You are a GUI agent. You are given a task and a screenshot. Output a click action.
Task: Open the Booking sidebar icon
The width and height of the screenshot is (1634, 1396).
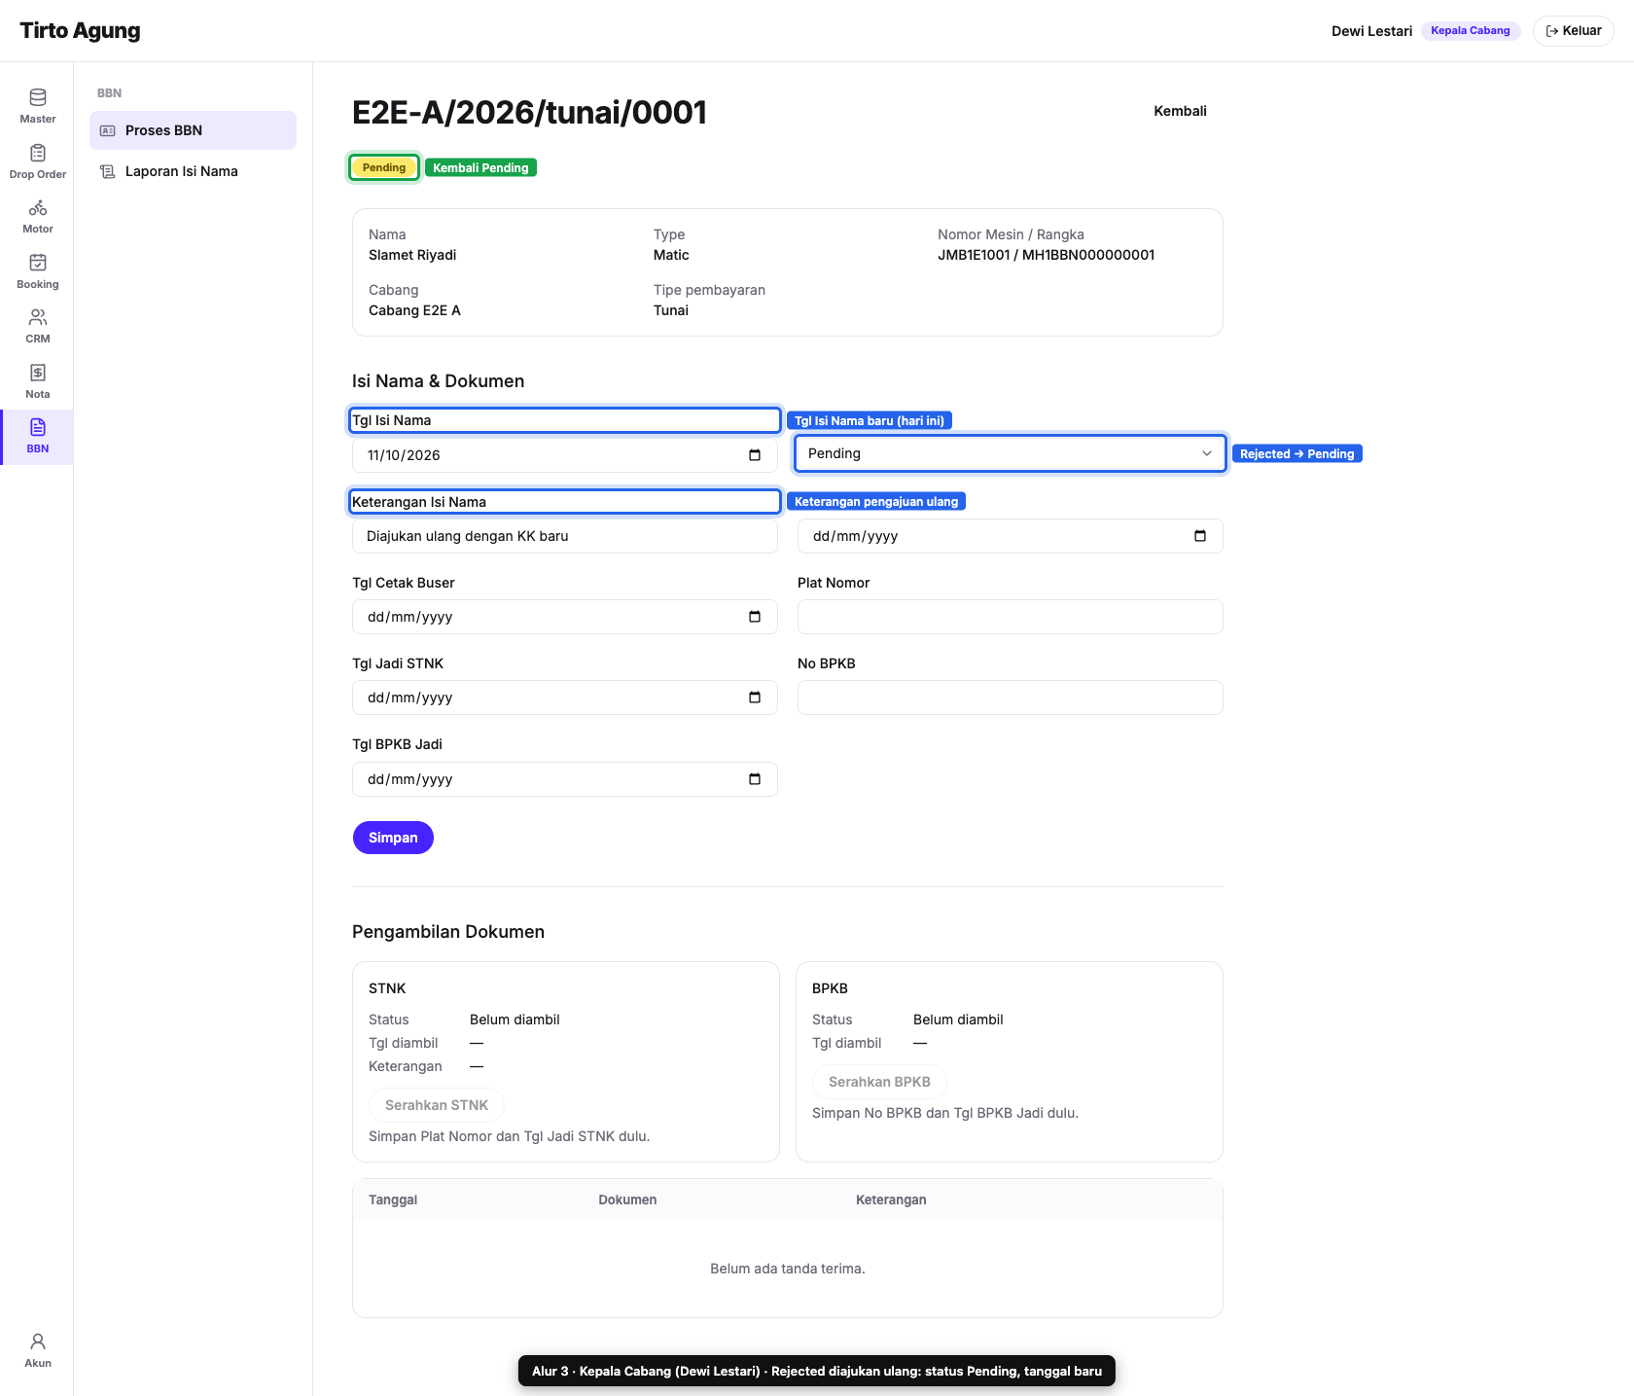point(37,271)
